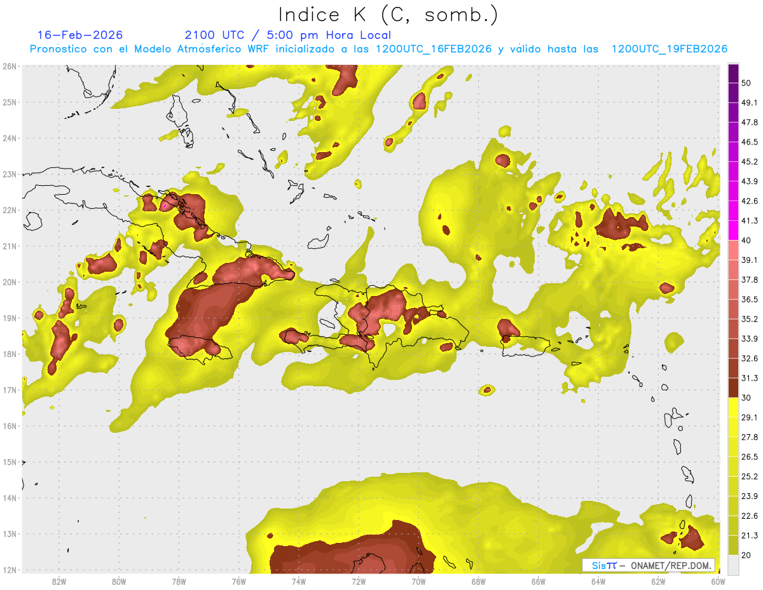Pick the dark brown colorbar segment just above 30

(733, 388)
